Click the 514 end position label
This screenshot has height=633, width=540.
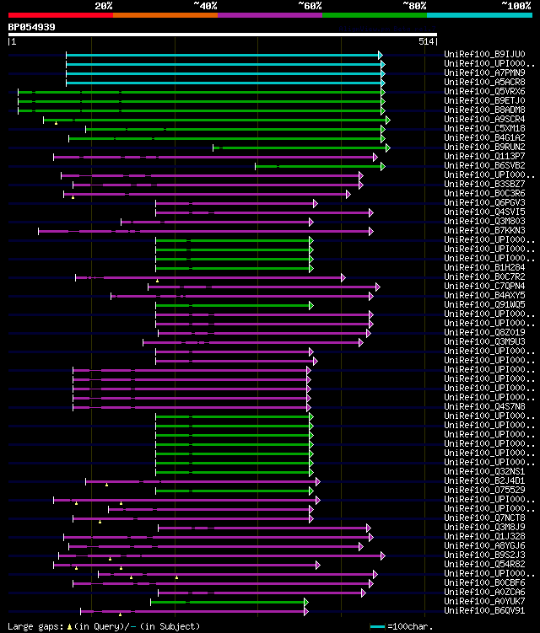click(426, 41)
